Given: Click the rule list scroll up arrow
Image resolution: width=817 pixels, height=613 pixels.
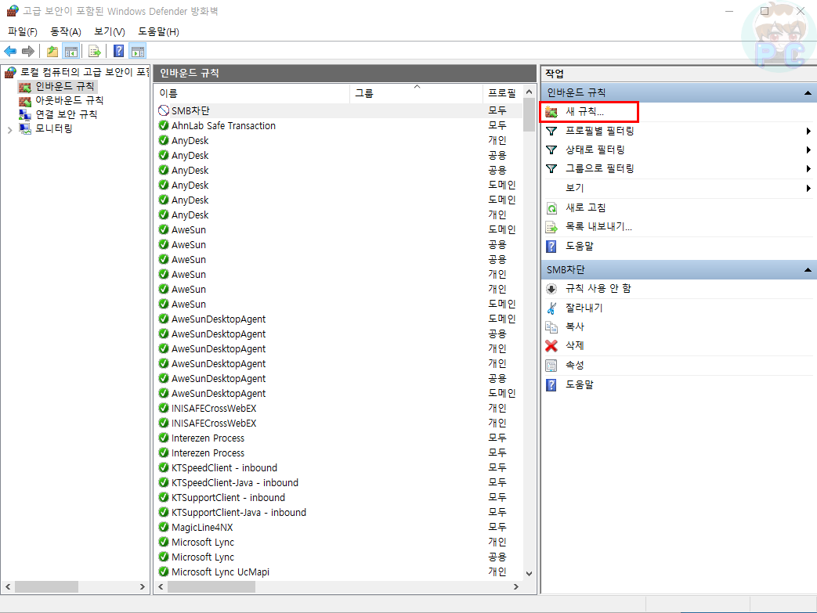Looking at the screenshot, I should (x=530, y=92).
